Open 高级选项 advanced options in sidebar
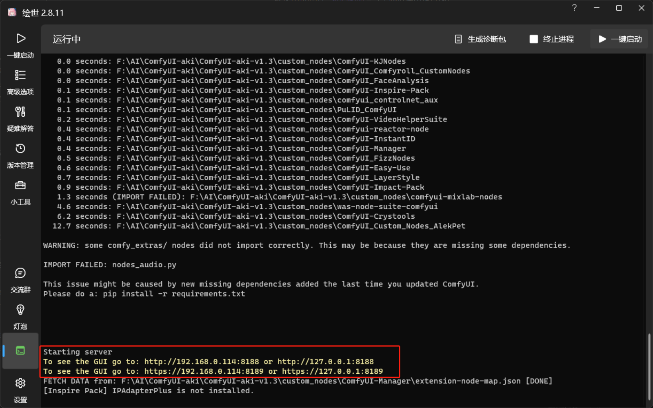Image resolution: width=653 pixels, height=408 pixels. (x=20, y=75)
